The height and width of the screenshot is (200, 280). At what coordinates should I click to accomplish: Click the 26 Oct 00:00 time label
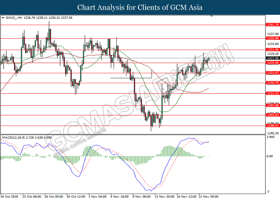(54, 196)
